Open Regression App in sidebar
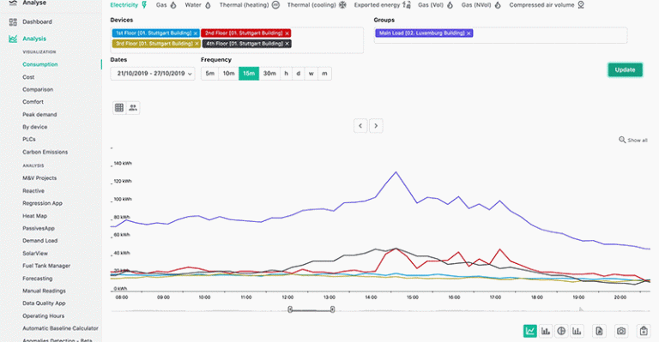Image resolution: width=659 pixels, height=342 pixels. coord(42,203)
